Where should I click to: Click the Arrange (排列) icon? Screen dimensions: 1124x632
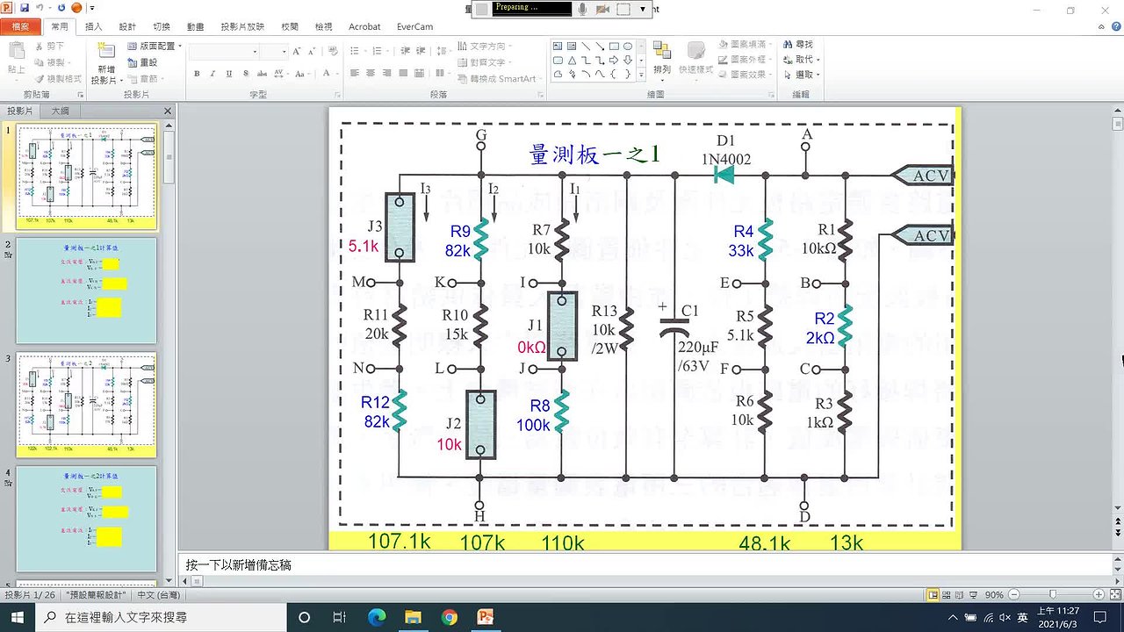pos(662,51)
